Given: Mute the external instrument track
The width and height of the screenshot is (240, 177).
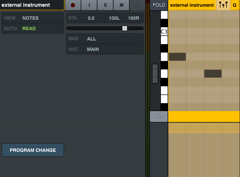Looking at the screenshot, I should pos(121,5).
